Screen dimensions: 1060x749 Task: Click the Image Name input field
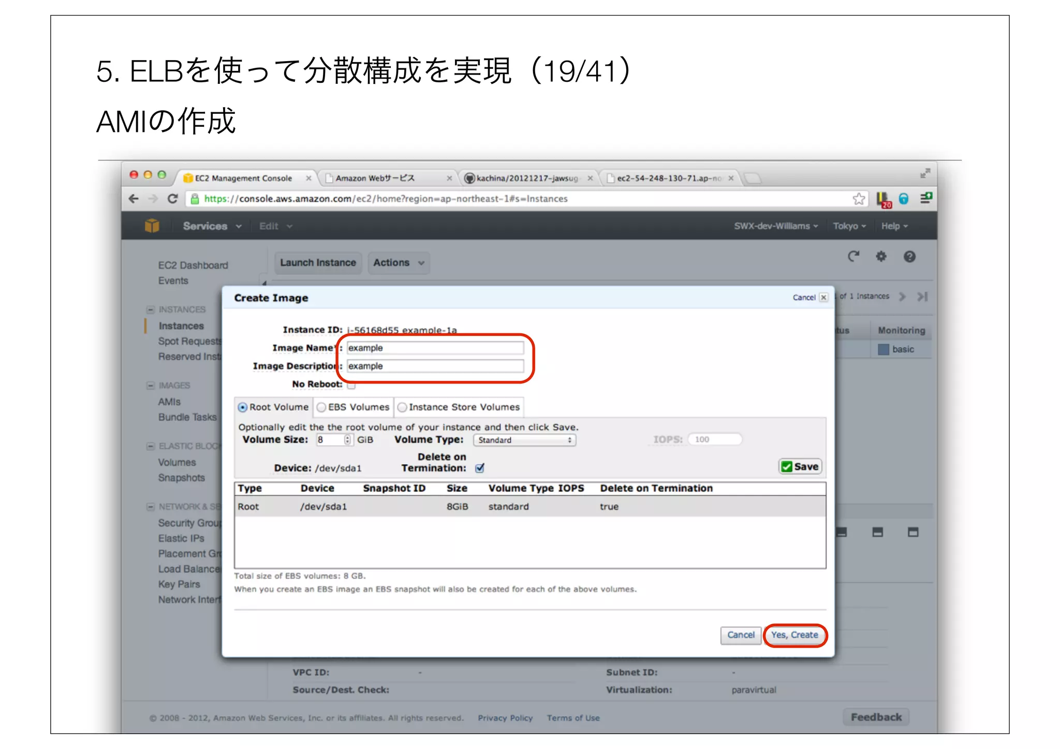[x=435, y=348]
